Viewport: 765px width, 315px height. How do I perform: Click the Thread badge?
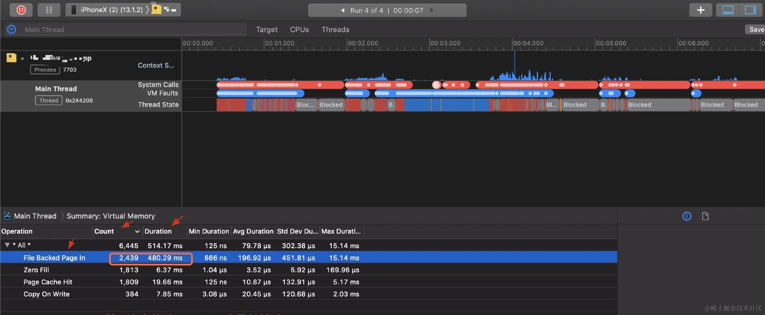(x=49, y=100)
